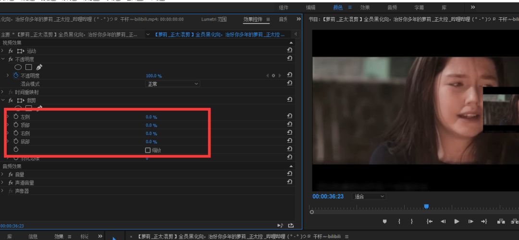519x240 pixels.
Task: Click the zoom scroll bar handle below ruler
Action: pos(311,212)
